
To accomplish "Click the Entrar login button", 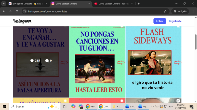I will coord(160,21).
